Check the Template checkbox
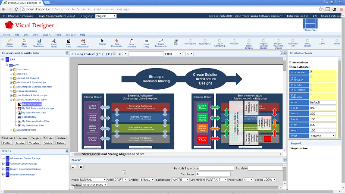 coord(30,138)
